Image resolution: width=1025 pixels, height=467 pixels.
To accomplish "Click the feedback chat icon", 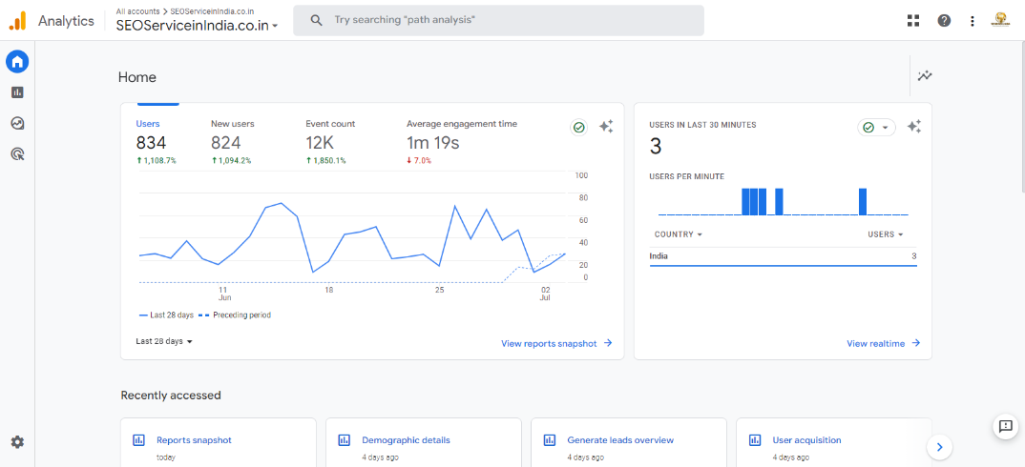I will click(x=1005, y=426).
